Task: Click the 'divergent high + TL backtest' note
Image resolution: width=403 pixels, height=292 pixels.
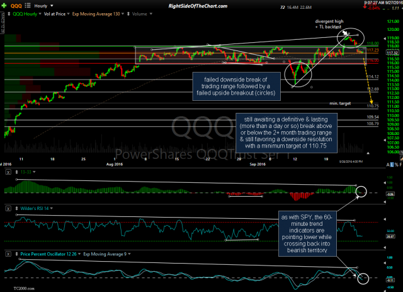Action: (329, 24)
